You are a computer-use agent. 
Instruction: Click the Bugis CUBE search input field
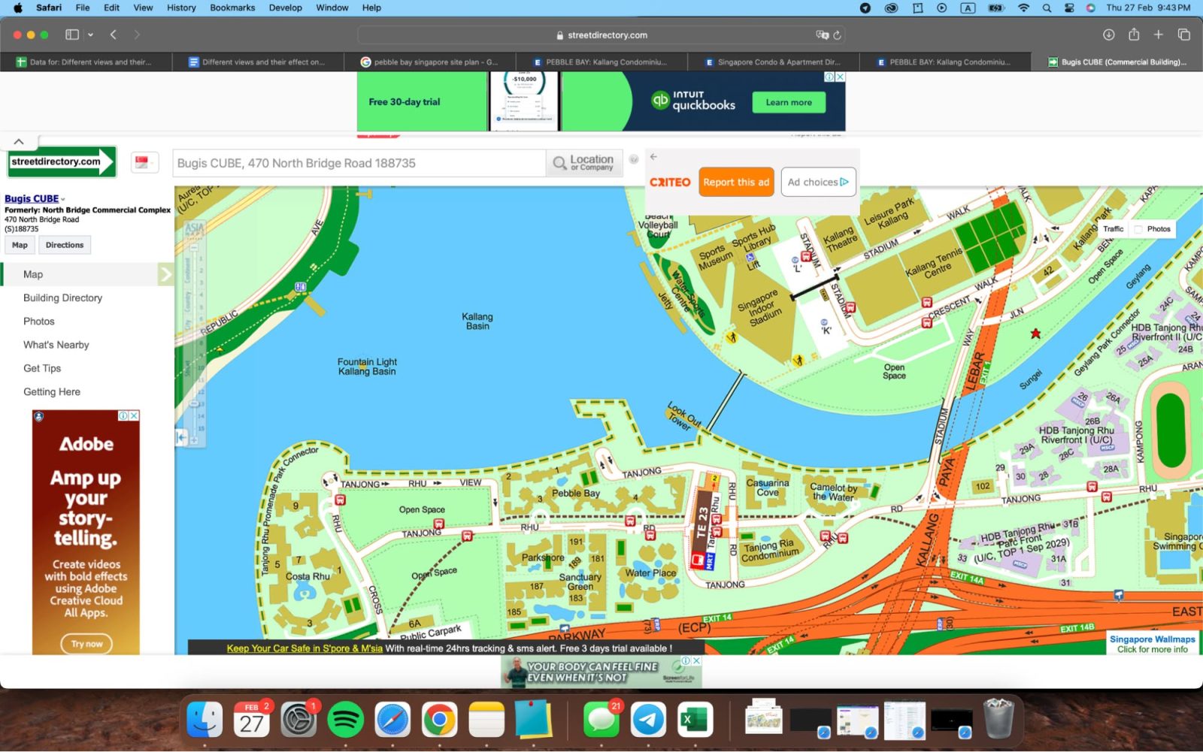(359, 163)
